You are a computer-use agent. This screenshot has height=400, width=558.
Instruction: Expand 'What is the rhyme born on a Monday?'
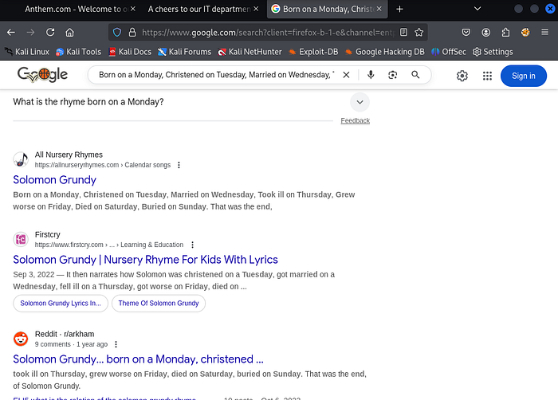[x=360, y=102]
